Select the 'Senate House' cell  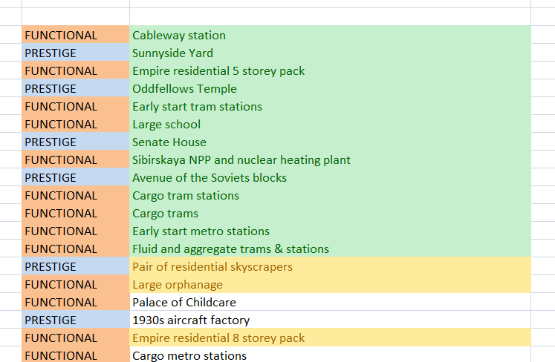[x=169, y=142]
